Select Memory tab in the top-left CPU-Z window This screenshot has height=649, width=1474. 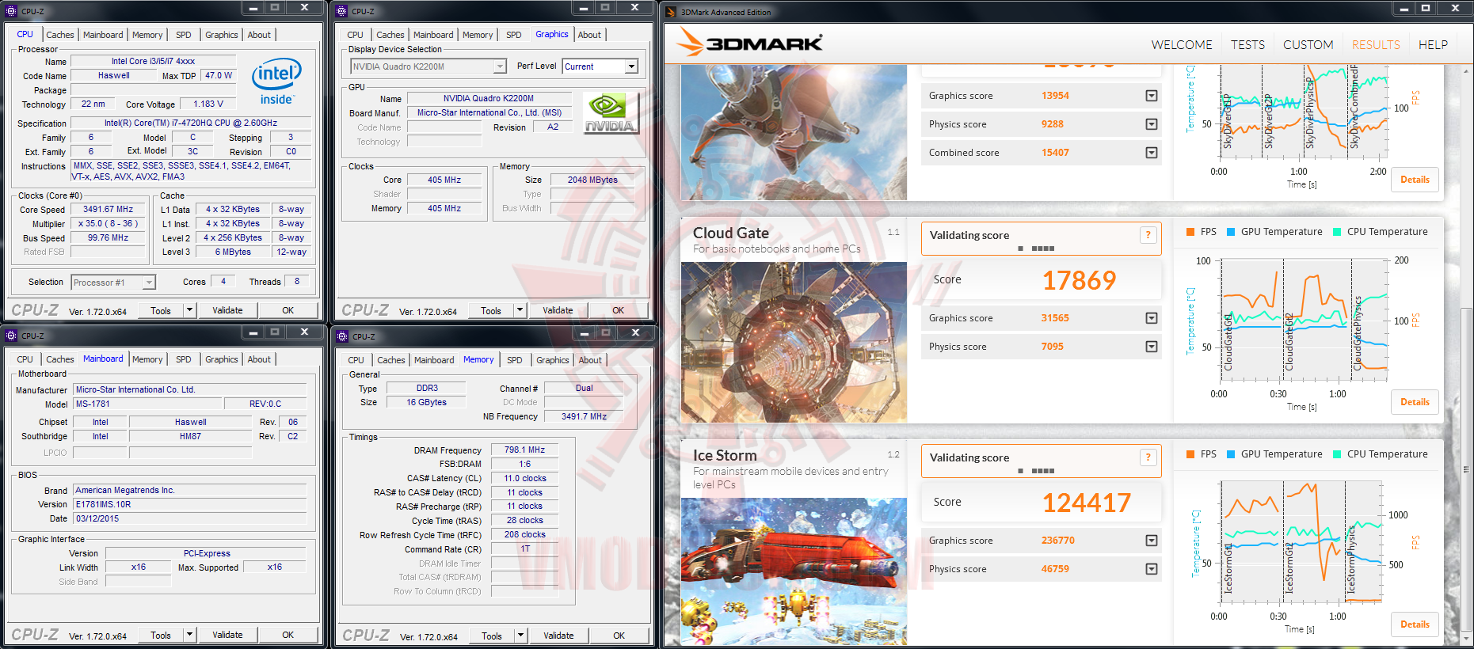[147, 35]
